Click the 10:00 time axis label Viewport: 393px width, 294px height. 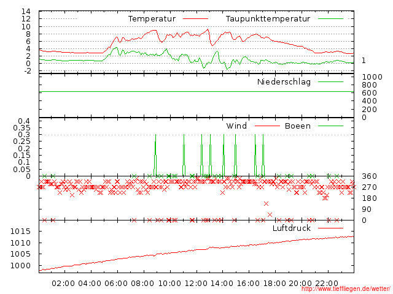(169, 284)
